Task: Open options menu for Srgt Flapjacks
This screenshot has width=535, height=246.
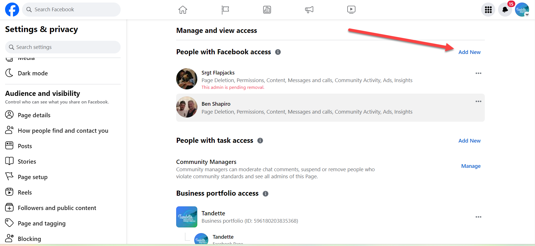Action: 478,73
